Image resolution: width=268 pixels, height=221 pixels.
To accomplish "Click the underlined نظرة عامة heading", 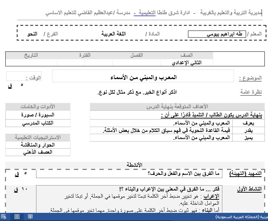I will point(251,92).
